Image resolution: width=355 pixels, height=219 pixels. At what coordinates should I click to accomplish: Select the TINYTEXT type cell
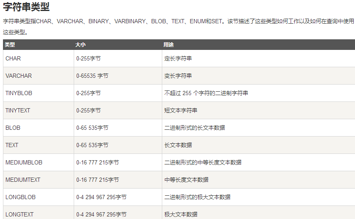pyautogui.click(x=39, y=110)
